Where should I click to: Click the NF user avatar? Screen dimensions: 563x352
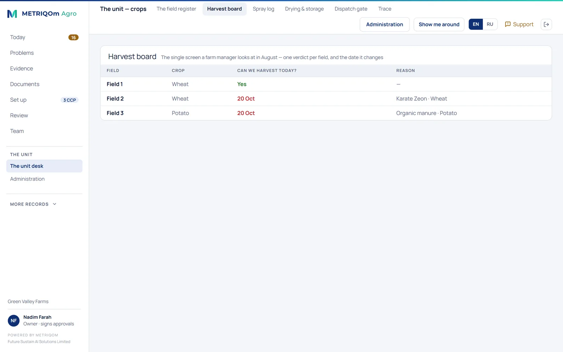click(x=14, y=321)
